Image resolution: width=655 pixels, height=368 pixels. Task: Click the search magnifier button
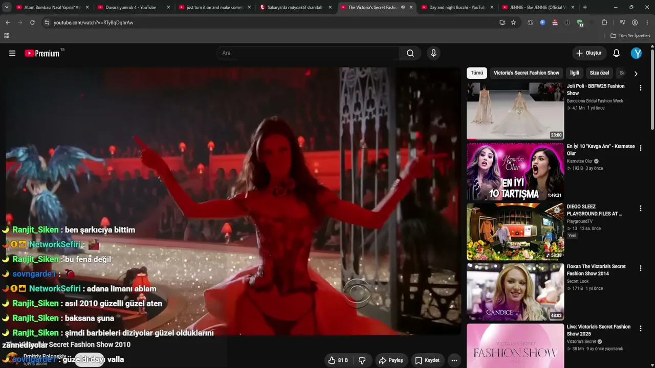click(410, 53)
